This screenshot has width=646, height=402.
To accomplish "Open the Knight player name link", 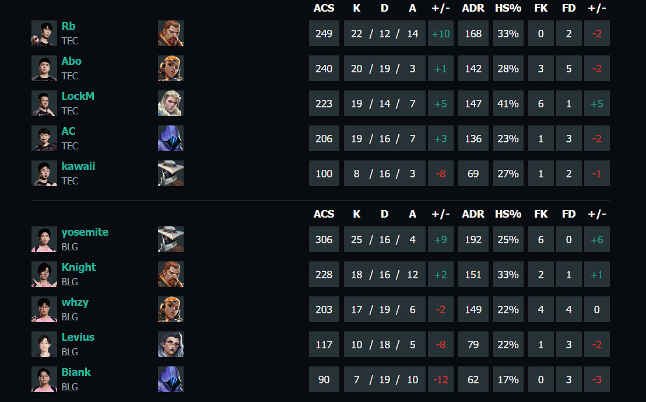I will [x=79, y=267].
